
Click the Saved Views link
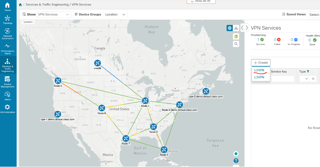tap(294, 14)
